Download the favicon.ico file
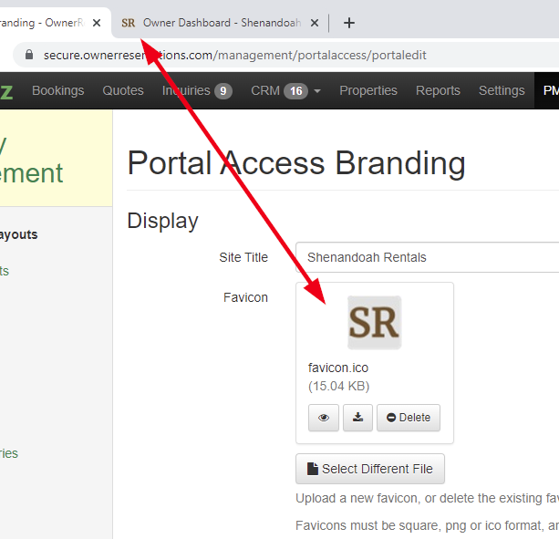Image resolution: width=559 pixels, height=539 pixels. (x=358, y=418)
